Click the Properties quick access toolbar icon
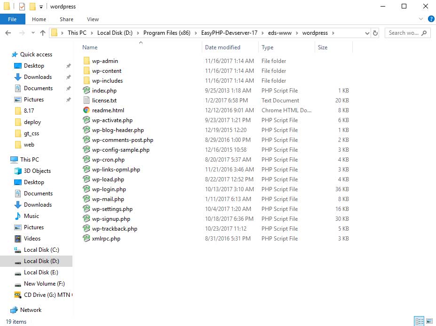The width and height of the screenshot is (436, 326). (x=22, y=7)
